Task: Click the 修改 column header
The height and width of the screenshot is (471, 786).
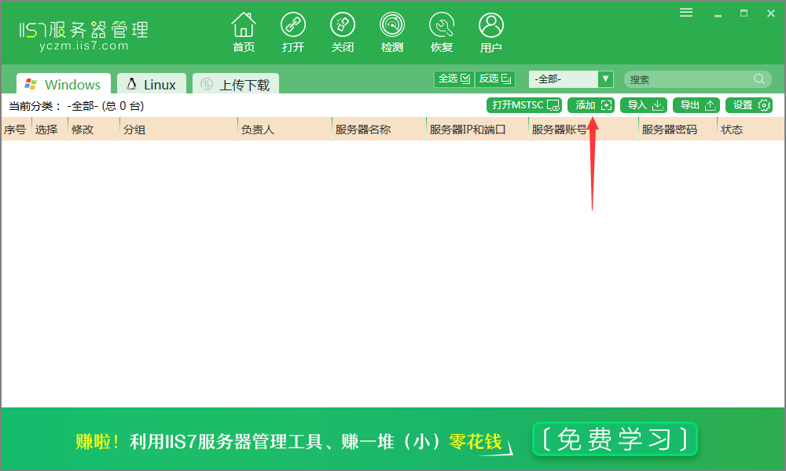Action: point(94,130)
